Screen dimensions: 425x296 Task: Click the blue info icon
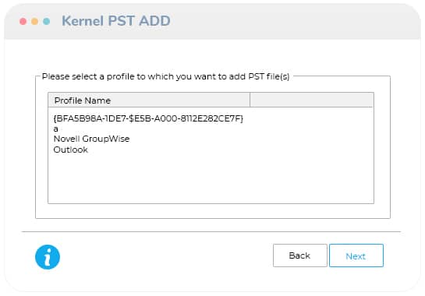point(48,257)
